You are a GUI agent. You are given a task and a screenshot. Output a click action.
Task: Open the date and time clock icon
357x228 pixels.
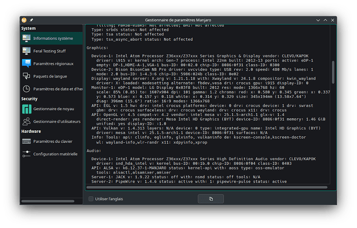tap(26, 89)
